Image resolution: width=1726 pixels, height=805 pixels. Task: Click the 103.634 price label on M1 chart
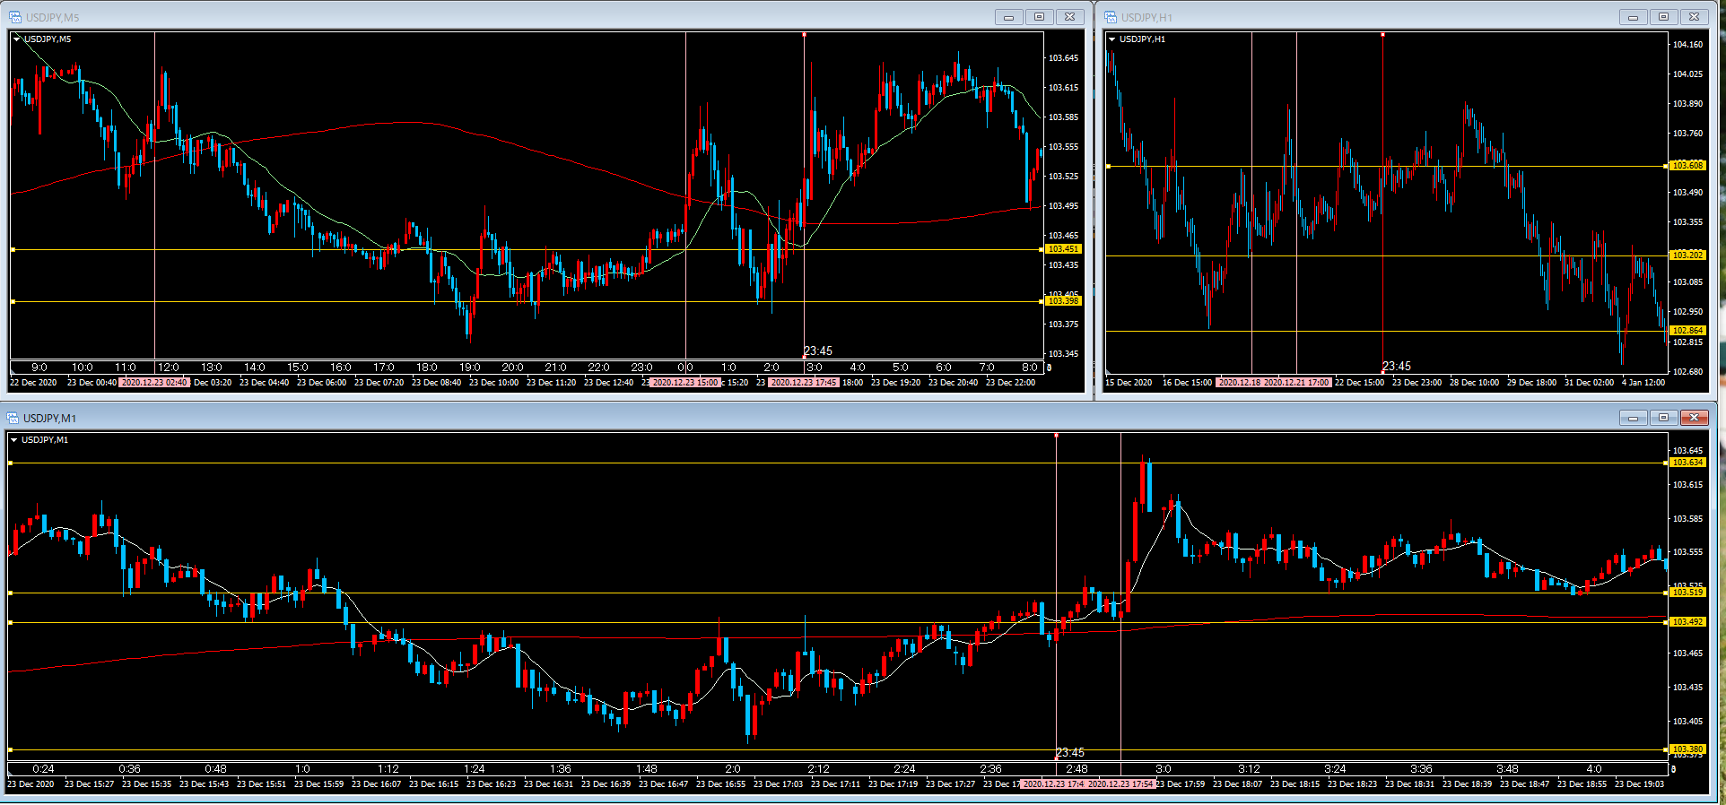point(1687,463)
